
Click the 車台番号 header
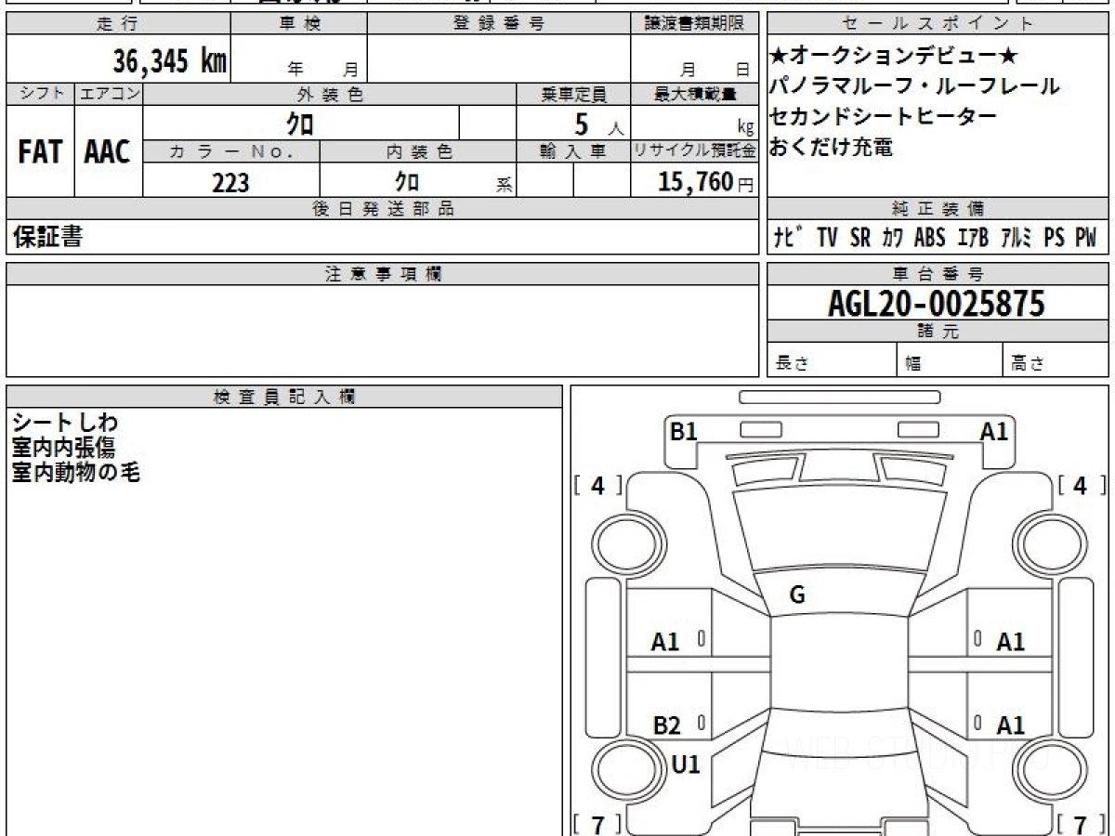pyautogui.click(x=938, y=274)
